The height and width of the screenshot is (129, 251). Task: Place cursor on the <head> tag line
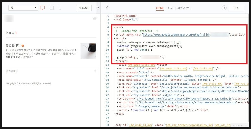click(x=119, y=27)
